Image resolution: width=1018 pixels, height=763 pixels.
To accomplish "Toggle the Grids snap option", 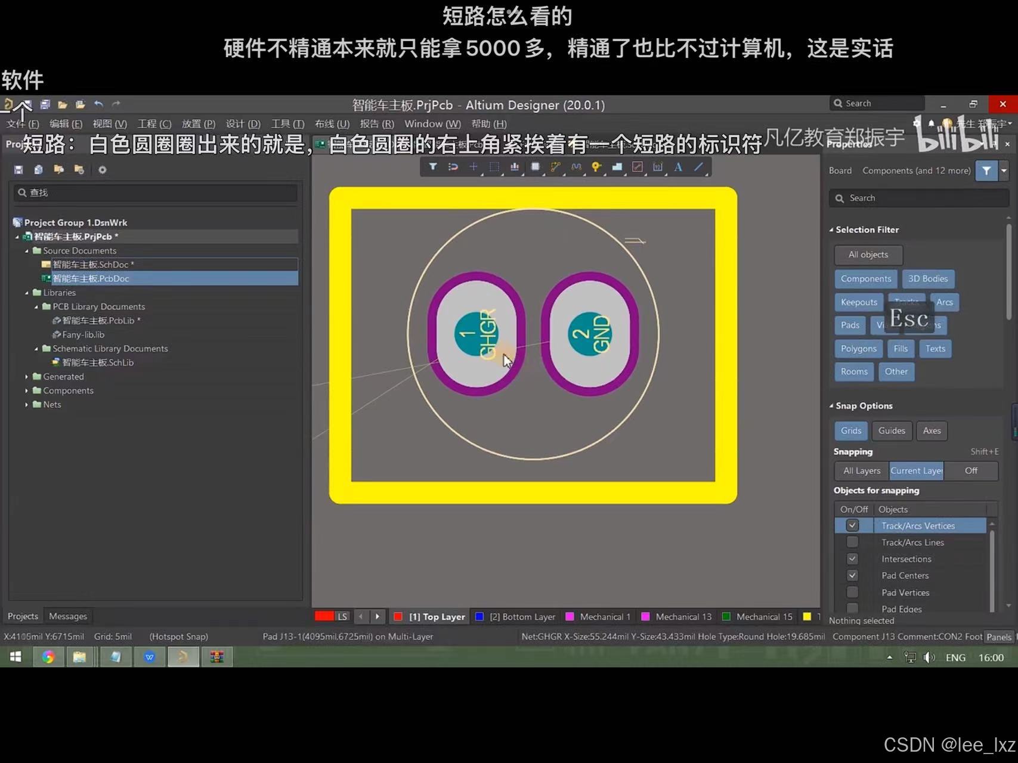I will click(851, 430).
